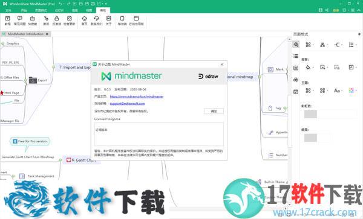The width and height of the screenshot is (363, 219).
Task: Open the task calendar side panel icon
Action: 296,92
